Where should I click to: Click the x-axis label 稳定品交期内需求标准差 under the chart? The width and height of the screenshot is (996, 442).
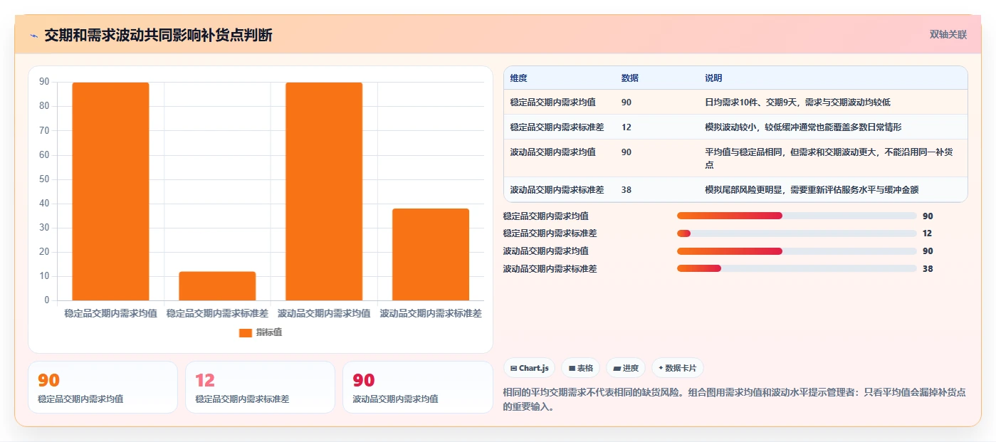pyautogui.click(x=217, y=313)
